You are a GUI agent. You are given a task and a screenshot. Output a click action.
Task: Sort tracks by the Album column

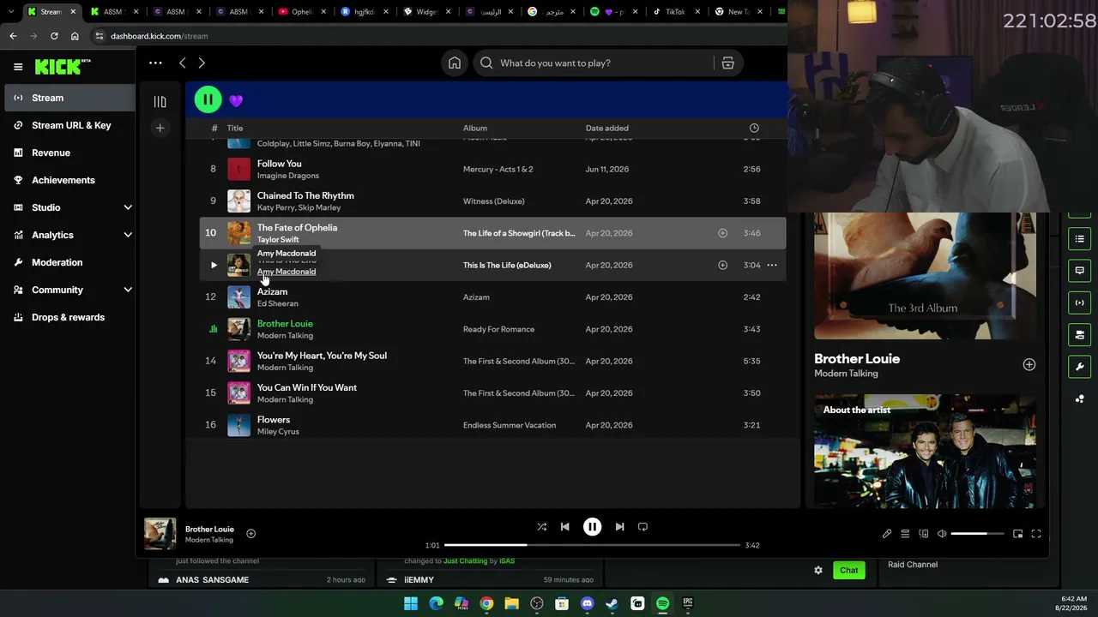click(x=475, y=129)
